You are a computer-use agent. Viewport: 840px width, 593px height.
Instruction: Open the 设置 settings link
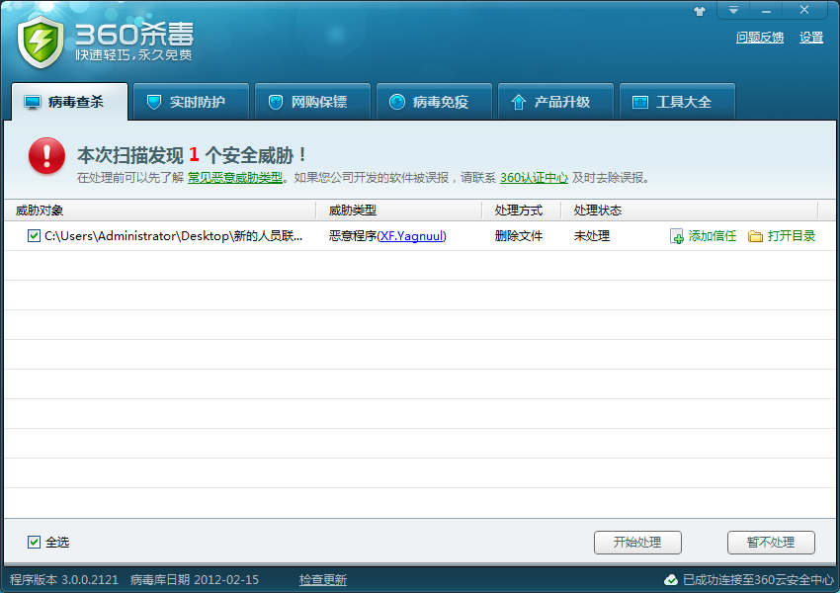[811, 38]
